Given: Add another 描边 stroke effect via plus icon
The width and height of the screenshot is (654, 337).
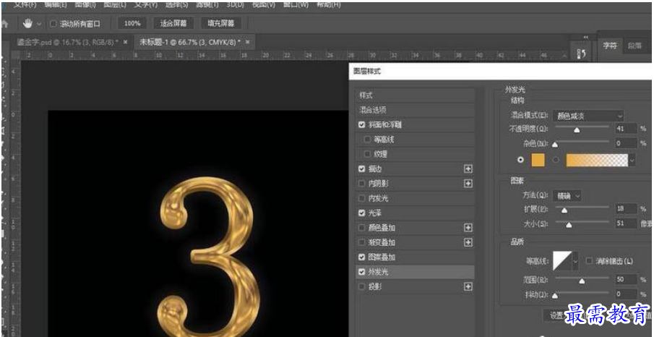Looking at the screenshot, I should point(468,168).
